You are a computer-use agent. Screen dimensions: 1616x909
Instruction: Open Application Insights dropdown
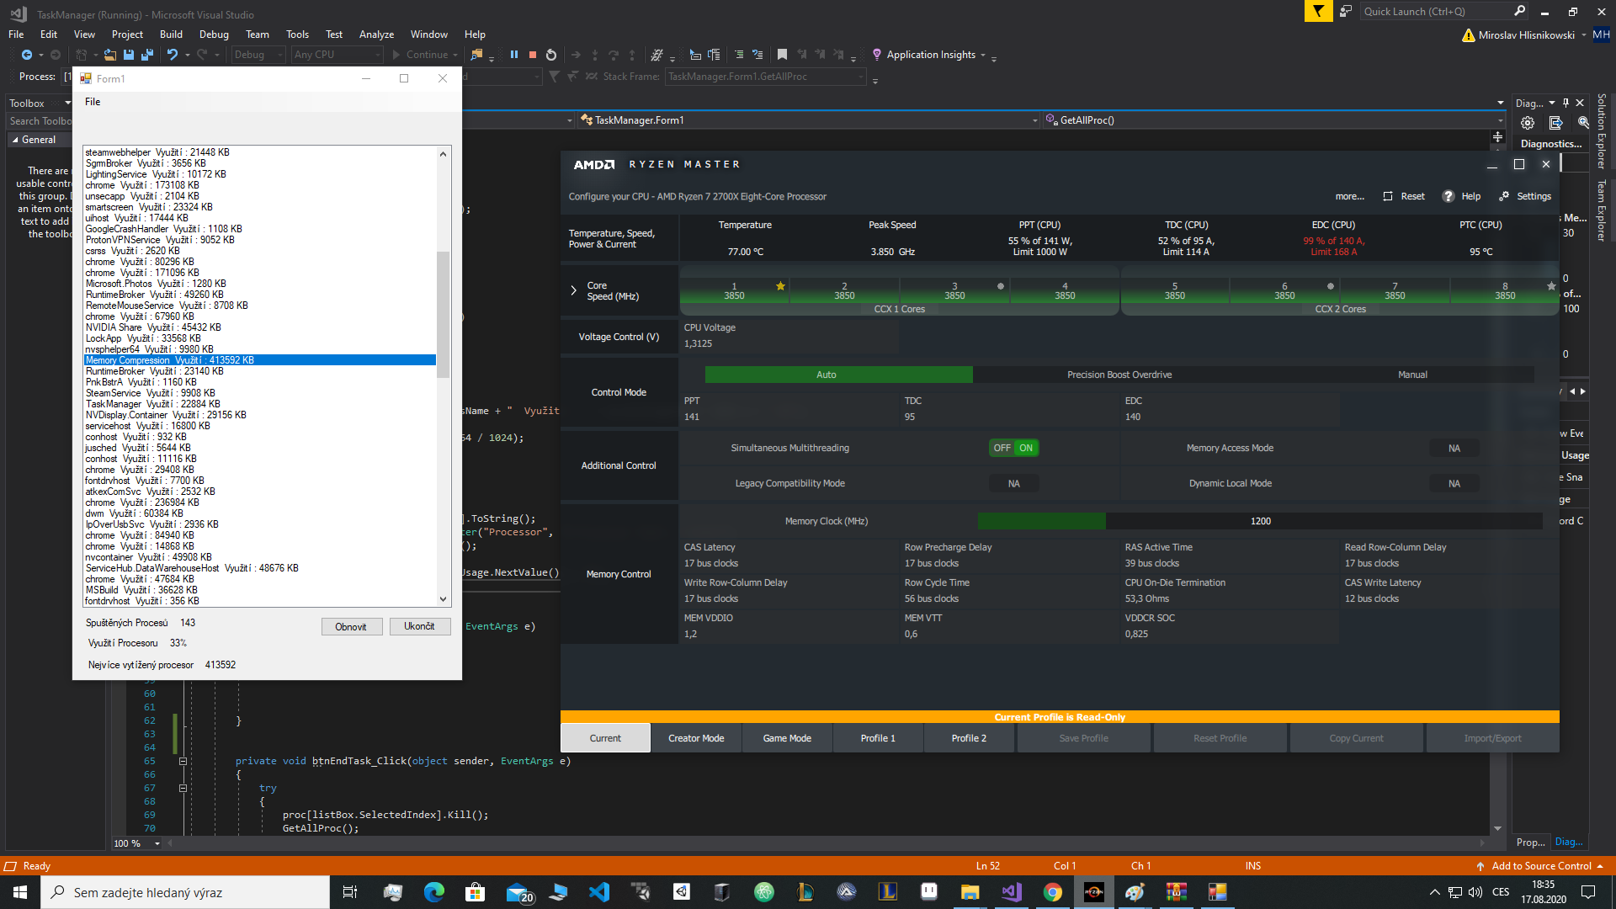[x=982, y=56]
